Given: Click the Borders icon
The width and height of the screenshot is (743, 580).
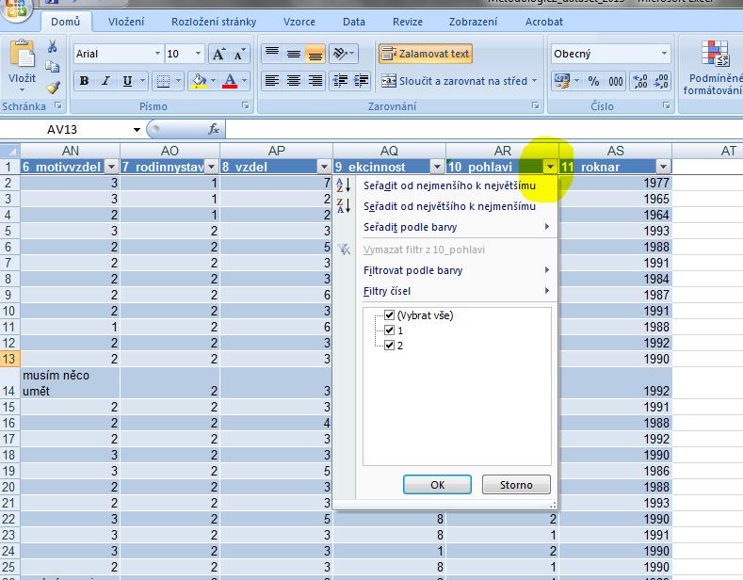Looking at the screenshot, I should tap(163, 82).
